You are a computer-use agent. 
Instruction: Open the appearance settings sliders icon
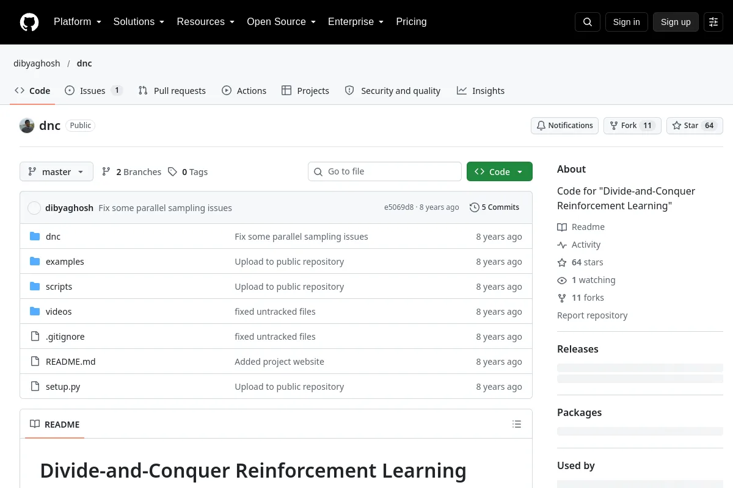click(x=713, y=22)
